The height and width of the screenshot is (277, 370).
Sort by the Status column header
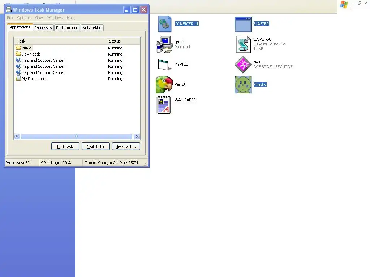123,41
